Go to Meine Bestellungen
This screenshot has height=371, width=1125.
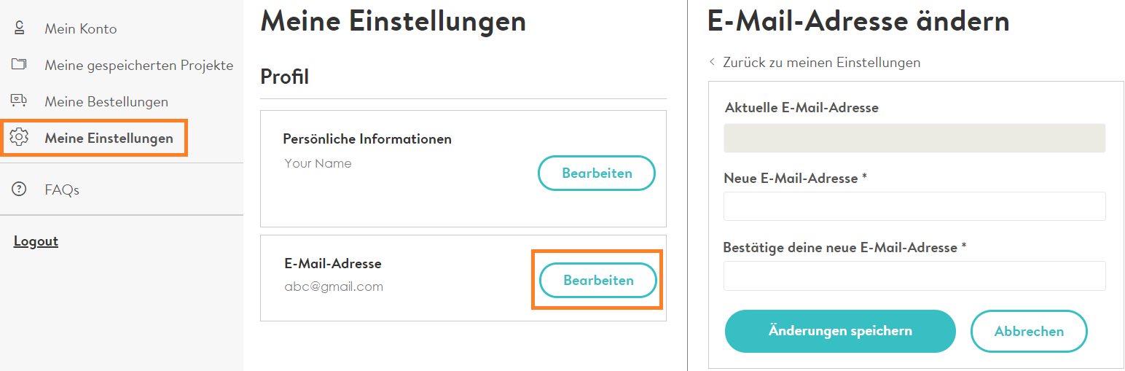click(106, 102)
